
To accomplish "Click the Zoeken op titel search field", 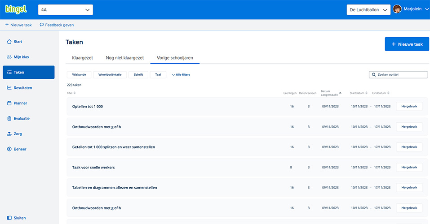I will (398, 75).
